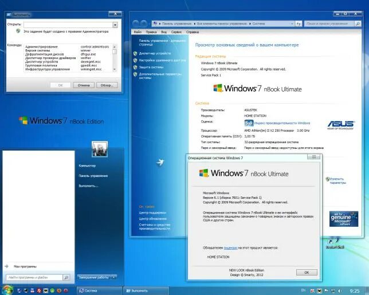Refresh the System window address bar

tap(299, 23)
